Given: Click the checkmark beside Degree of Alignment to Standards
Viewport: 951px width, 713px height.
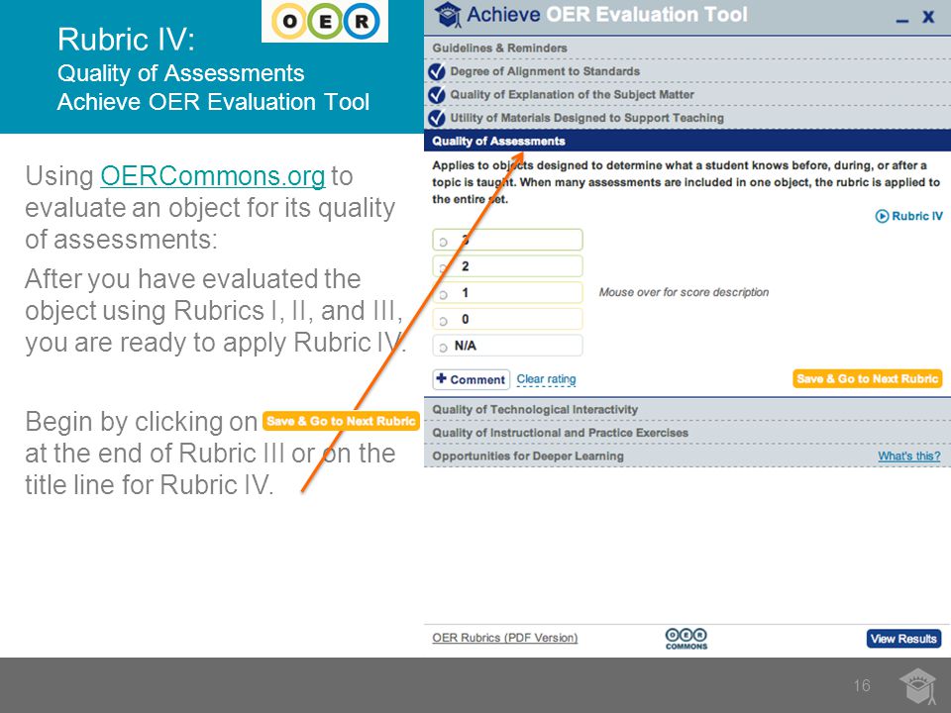Looking at the screenshot, I should click(x=437, y=71).
